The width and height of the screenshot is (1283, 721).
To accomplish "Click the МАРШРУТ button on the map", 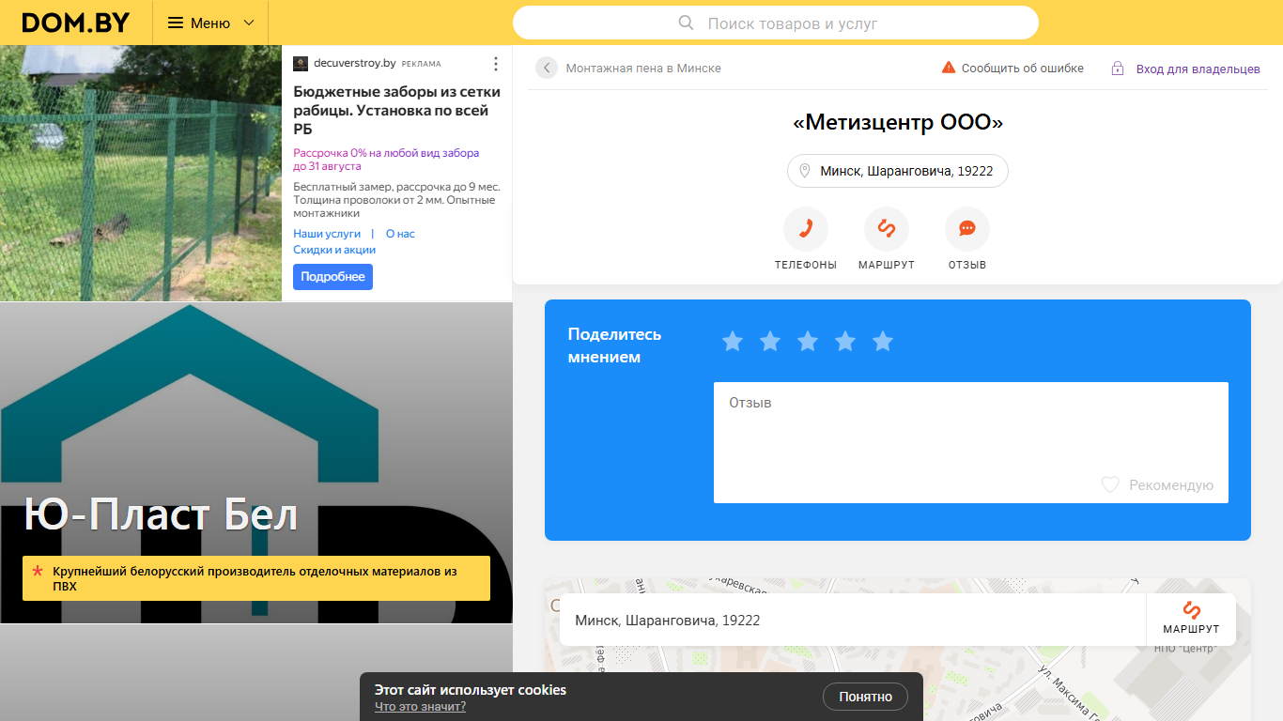I will point(1191,619).
